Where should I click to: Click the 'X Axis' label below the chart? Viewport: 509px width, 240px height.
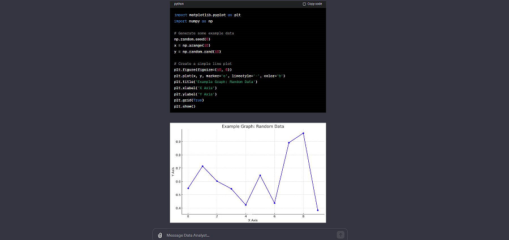[x=253, y=220]
